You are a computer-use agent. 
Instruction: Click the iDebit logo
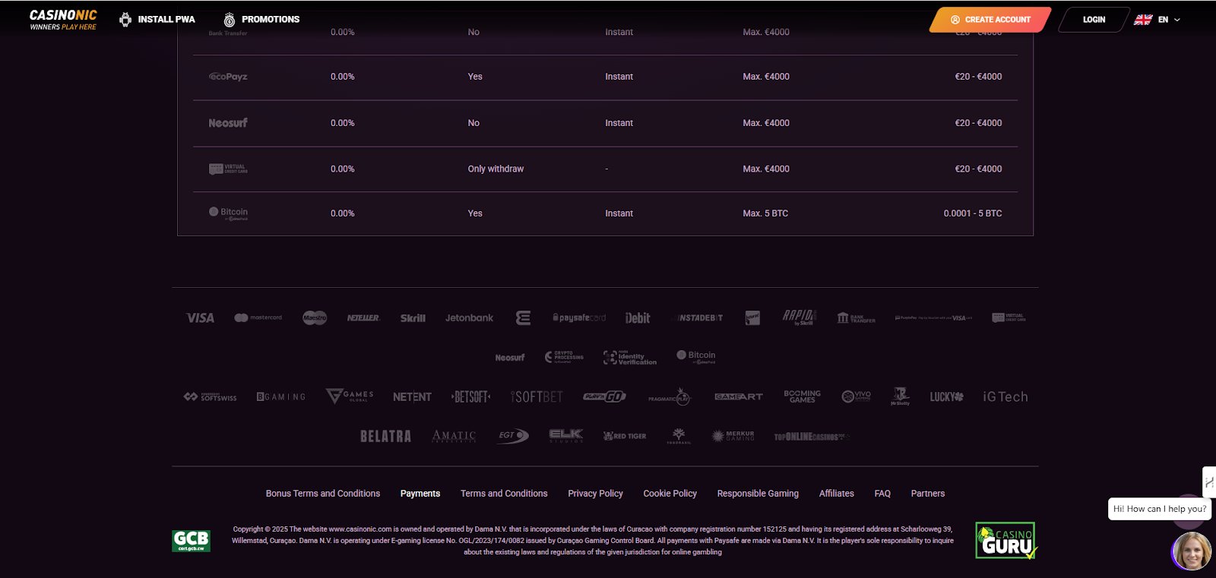pyautogui.click(x=638, y=318)
